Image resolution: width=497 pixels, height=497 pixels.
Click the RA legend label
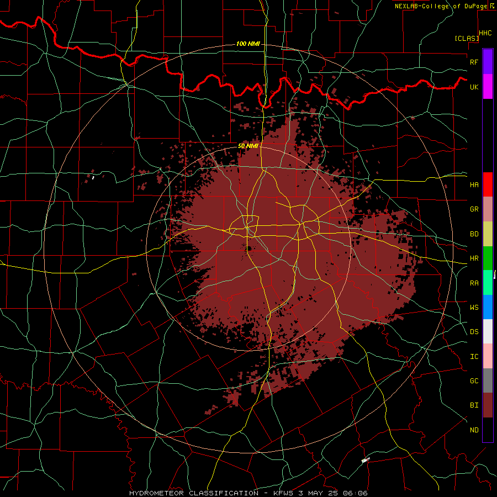[474, 283]
